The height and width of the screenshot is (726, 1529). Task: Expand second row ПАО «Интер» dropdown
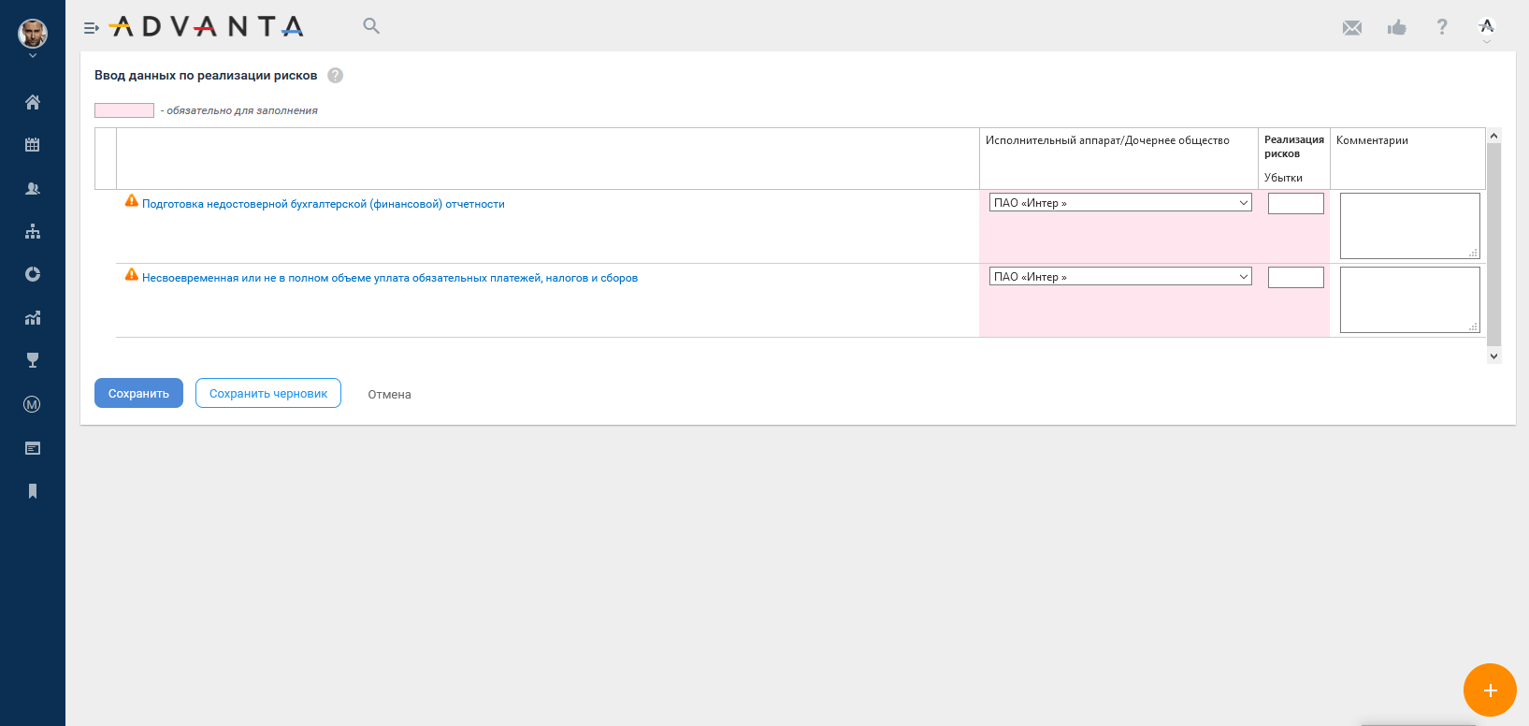coord(1119,277)
